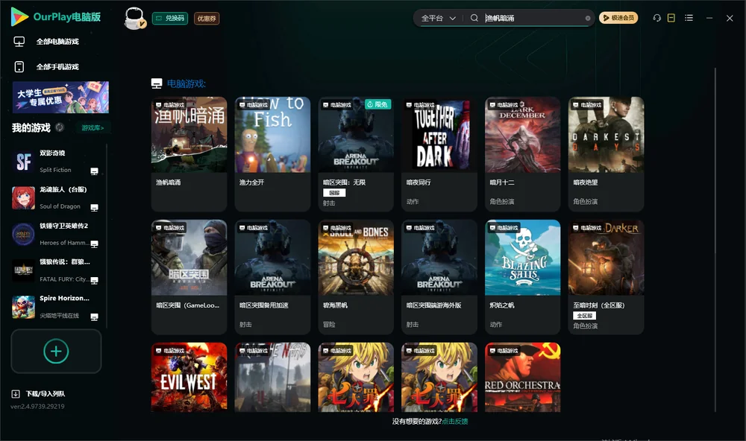Open the 暗区突围 (GameLoop) card
The height and width of the screenshot is (441, 746).
coord(189,277)
